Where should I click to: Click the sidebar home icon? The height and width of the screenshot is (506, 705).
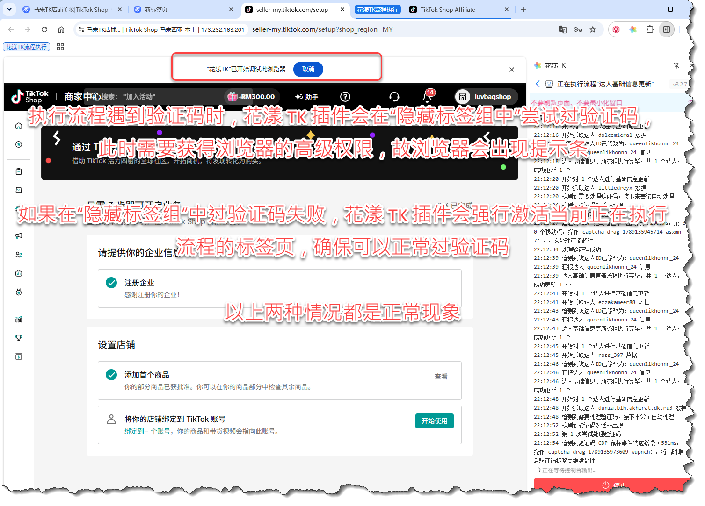19,126
